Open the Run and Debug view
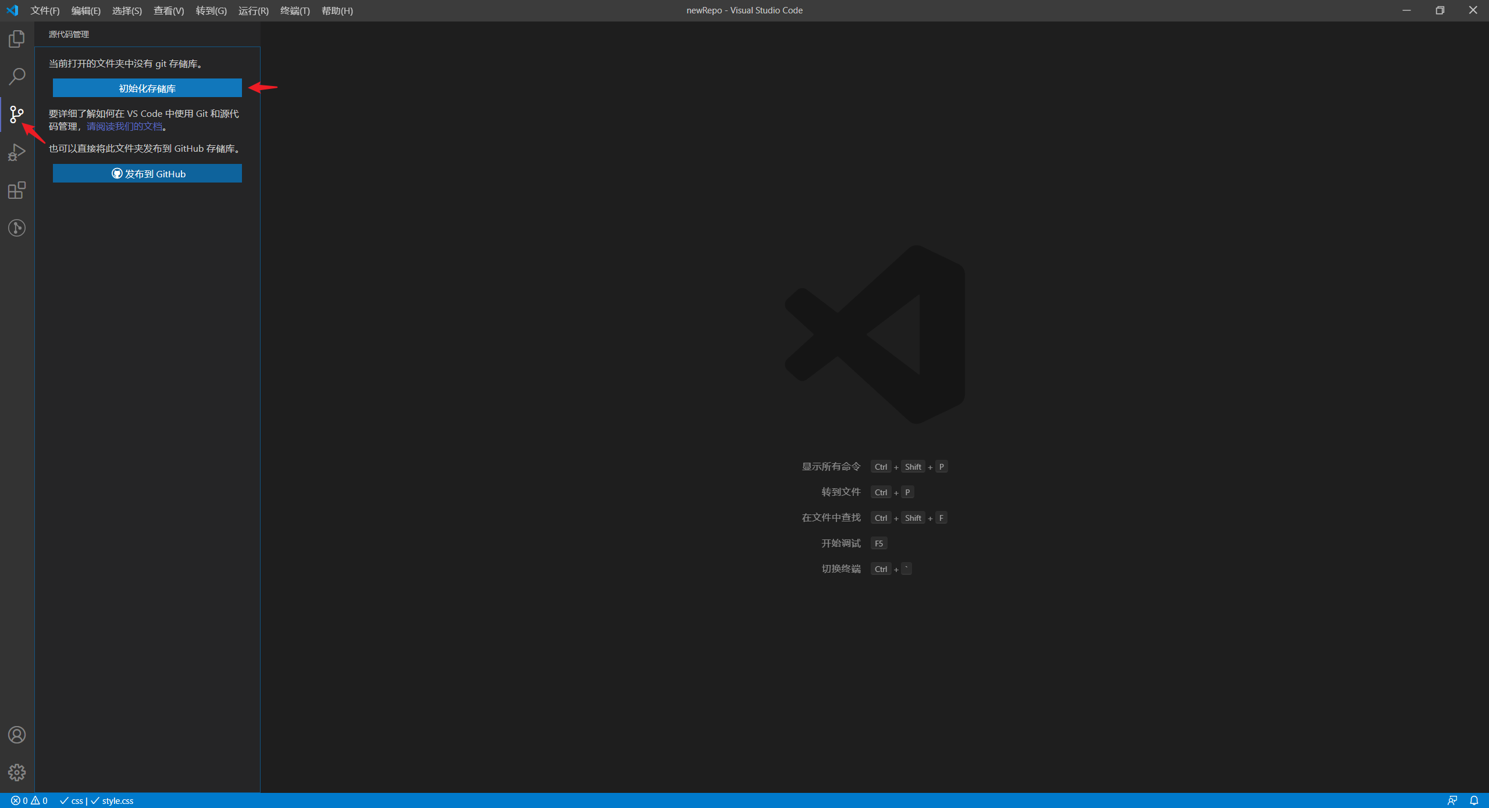 pyautogui.click(x=17, y=152)
